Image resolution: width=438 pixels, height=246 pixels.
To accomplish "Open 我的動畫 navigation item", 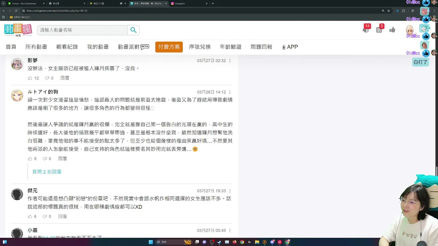I will click(98, 47).
